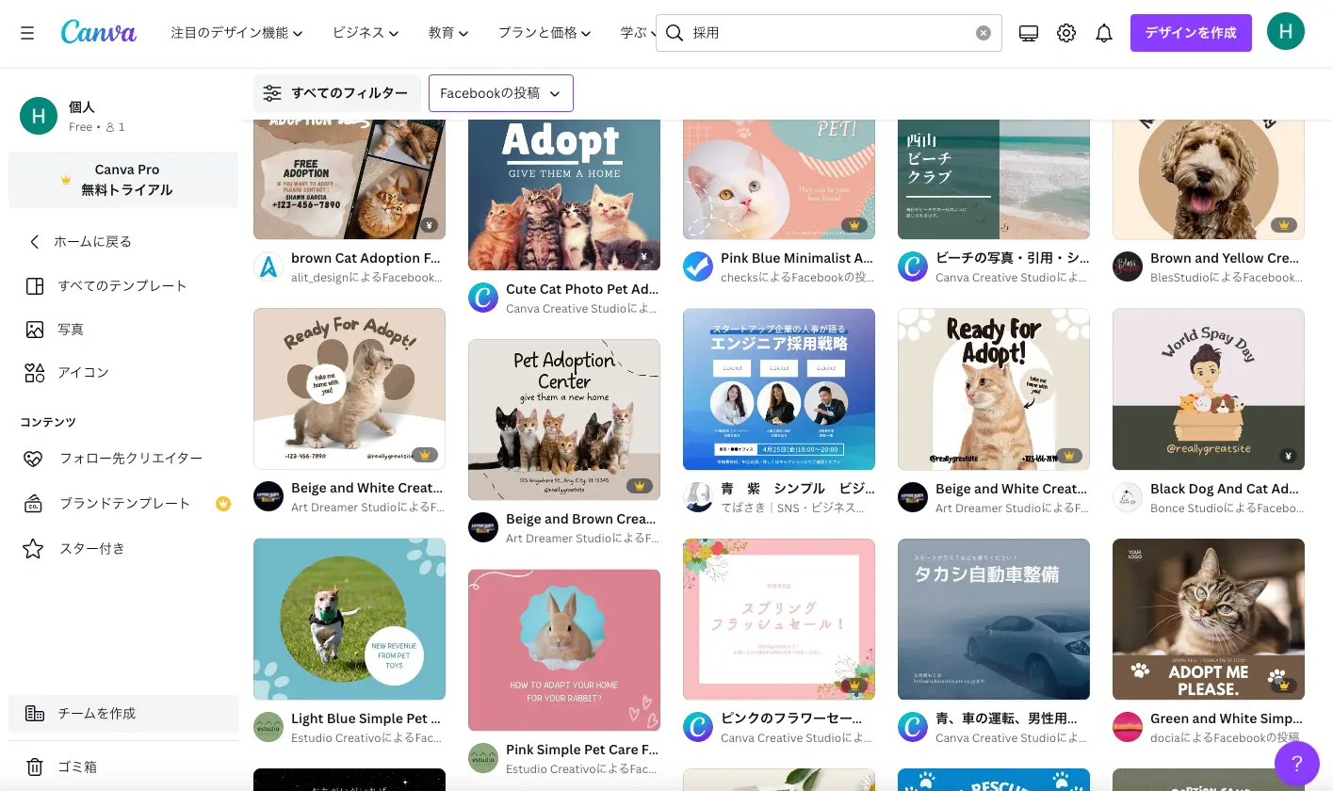Open the account avatar H in header
1333x791 pixels.
click(x=1285, y=32)
